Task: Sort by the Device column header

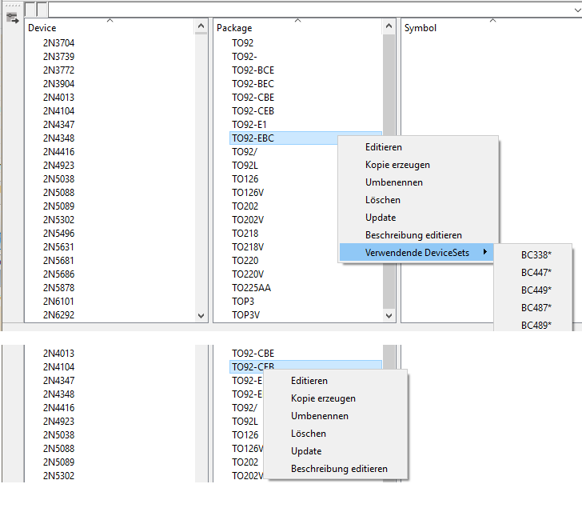Action: (42, 28)
